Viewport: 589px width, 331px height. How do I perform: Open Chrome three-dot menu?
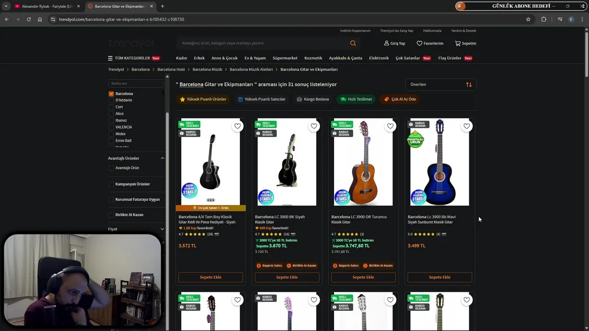(583, 19)
